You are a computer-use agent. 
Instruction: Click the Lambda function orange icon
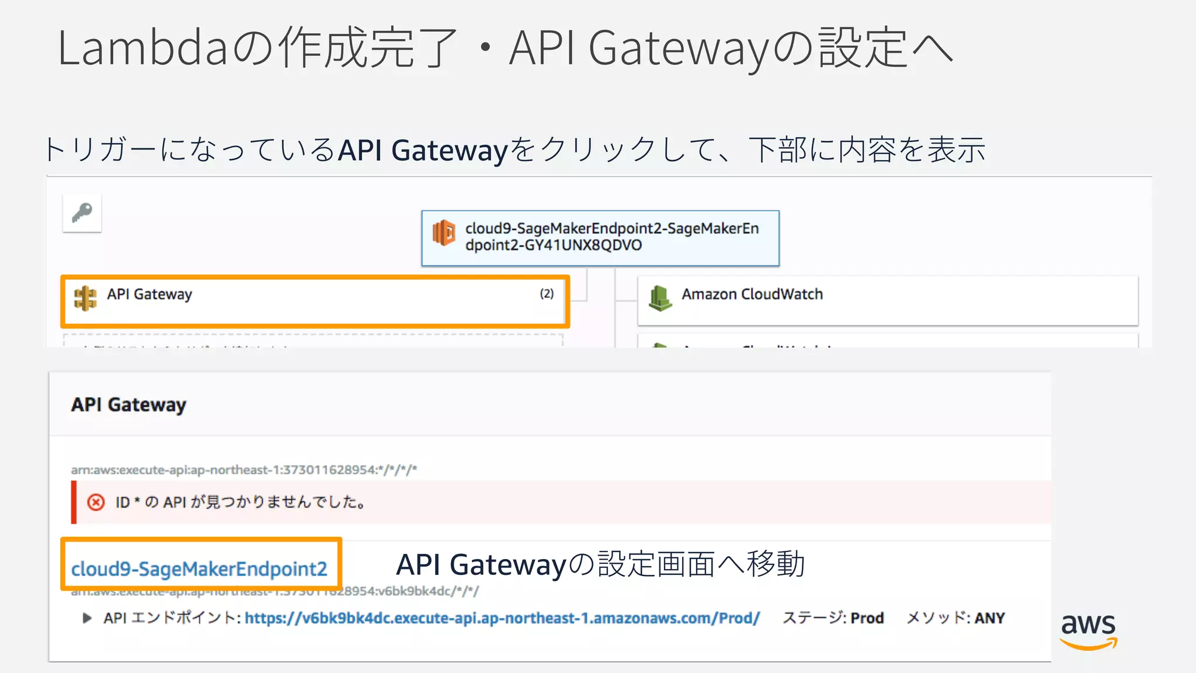444,233
